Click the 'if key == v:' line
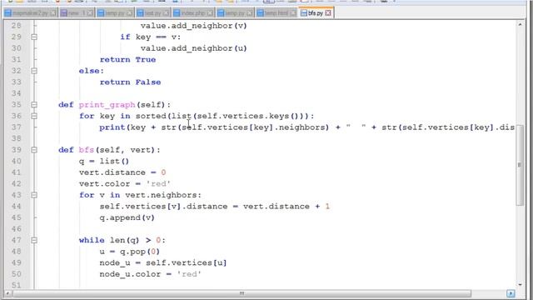Image resolution: width=533 pixels, height=300 pixels. 150,37
